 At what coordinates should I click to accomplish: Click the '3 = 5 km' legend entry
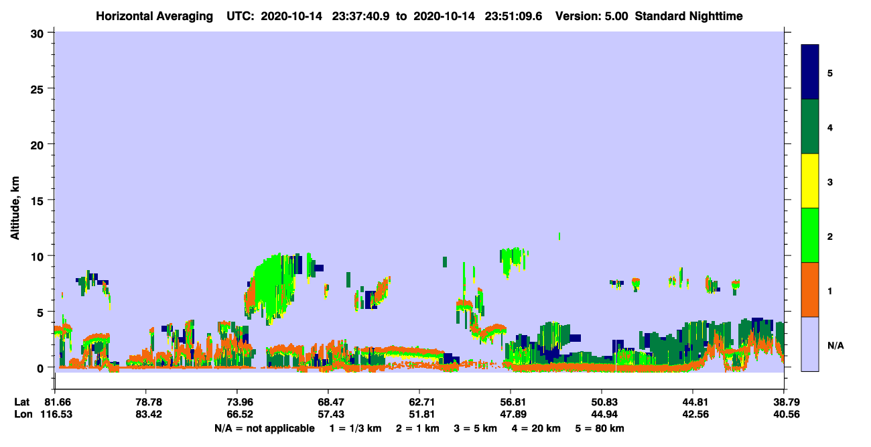(476, 428)
